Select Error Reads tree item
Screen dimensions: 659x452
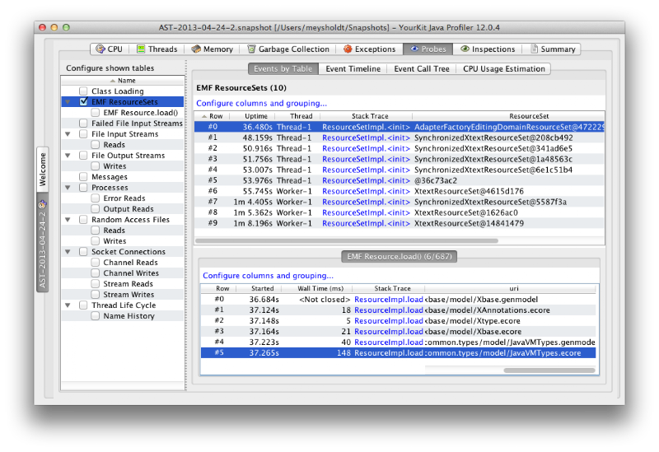[x=124, y=198]
